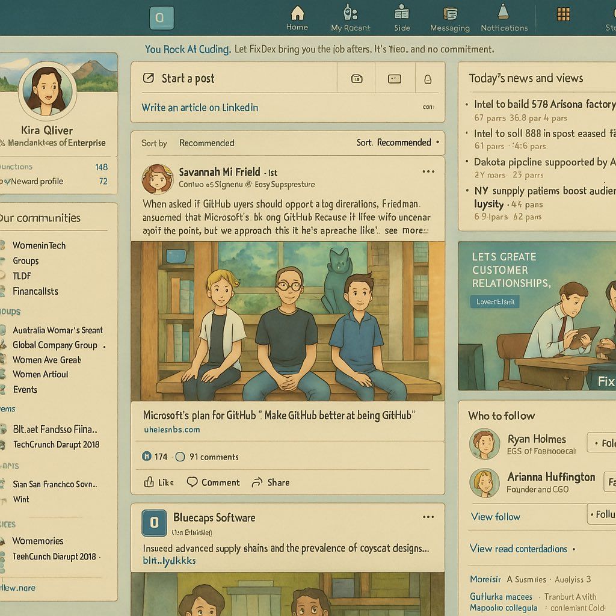Open Microsoft's plan for GitHub article
The width and height of the screenshot is (616, 616).
point(279,415)
